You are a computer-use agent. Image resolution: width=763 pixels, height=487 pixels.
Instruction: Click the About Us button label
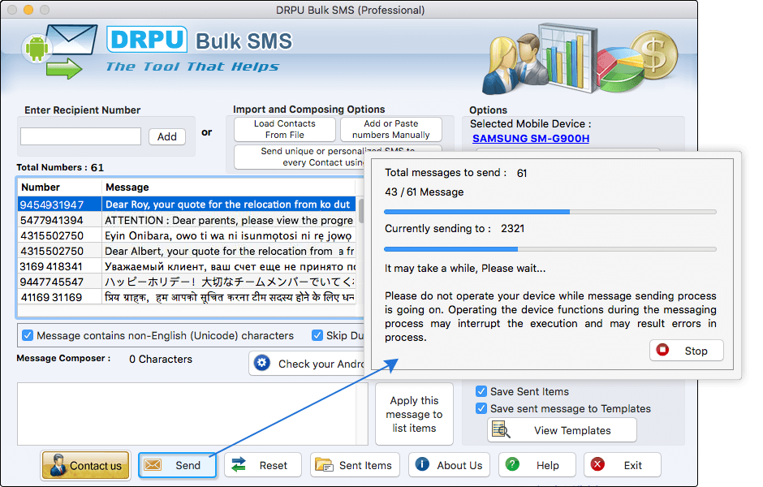point(459,466)
